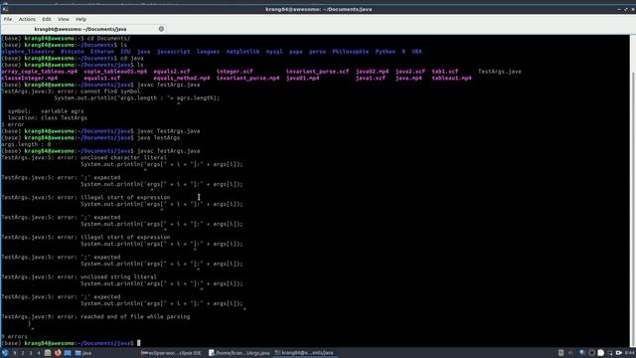Click copie_tableau01.mp4 in the listing
Screen dimensions: 636x358
point(115,72)
